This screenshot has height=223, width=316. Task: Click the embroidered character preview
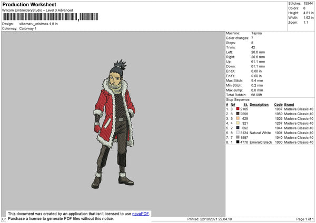pyautogui.click(x=113, y=124)
